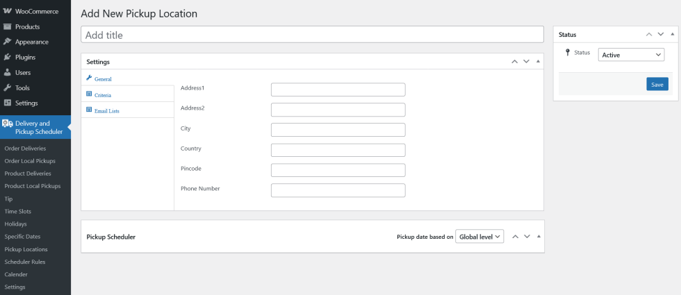Image resolution: width=681 pixels, height=295 pixels.
Task: Open the Pickup Locations submenu link
Action: tap(26, 249)
